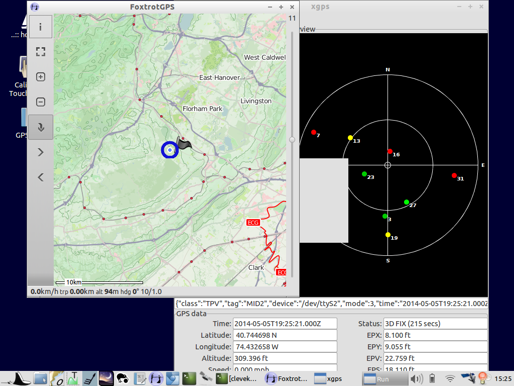Viewport: 514px width, 386px height.
Task: Click the zoom level number 11
Action: (x=292, y=19)
